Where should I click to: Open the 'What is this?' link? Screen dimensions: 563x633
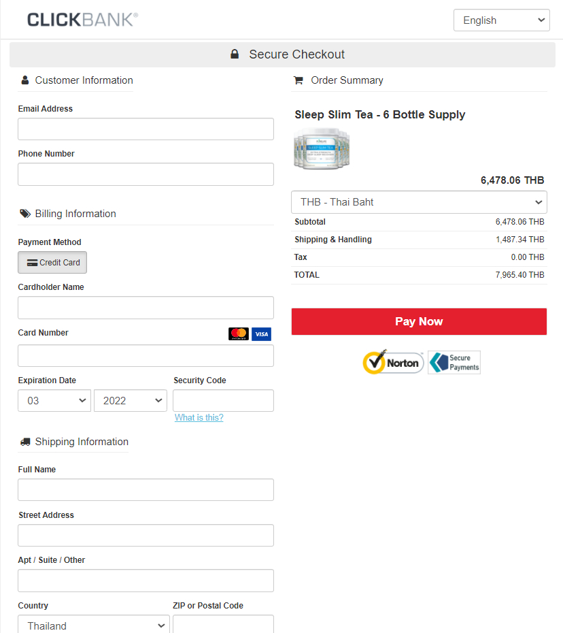[x=199, y=417]
